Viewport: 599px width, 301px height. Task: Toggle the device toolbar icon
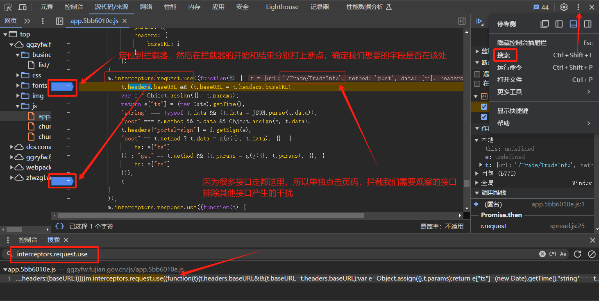coord(23,7)
